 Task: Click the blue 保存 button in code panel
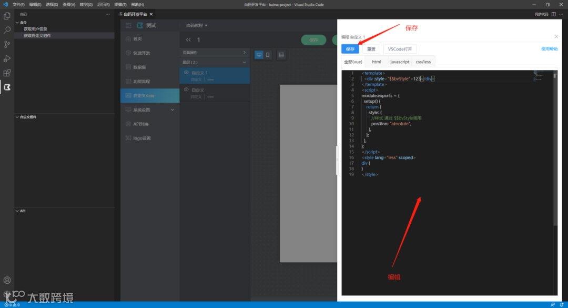pos(350,49)
